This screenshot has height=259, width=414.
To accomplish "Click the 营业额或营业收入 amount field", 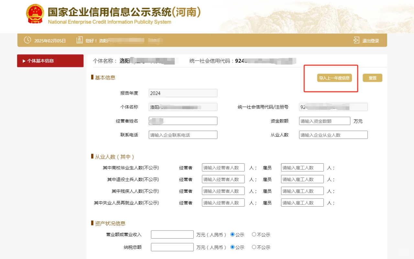I will tap(172, 234).
